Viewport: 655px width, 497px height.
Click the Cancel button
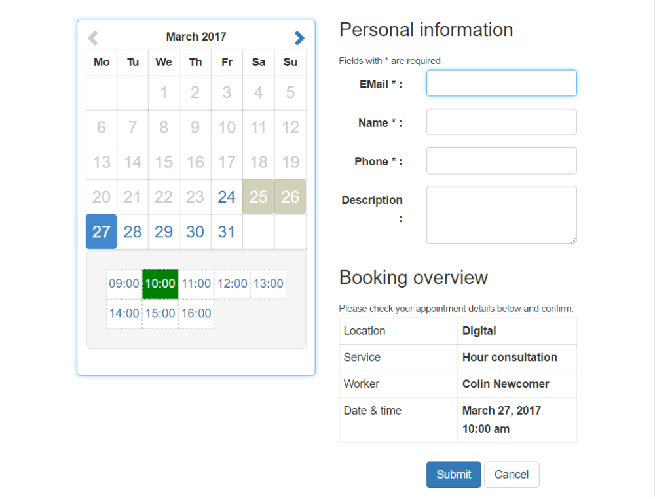[512, 474]
